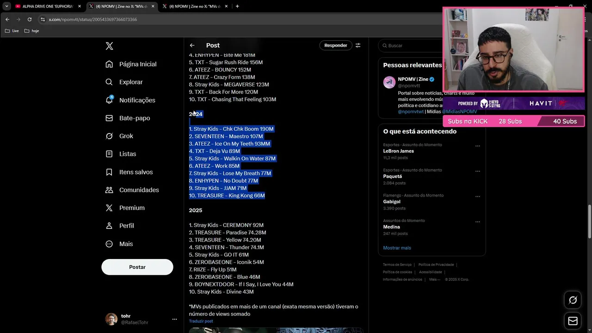This screenshot has width=592, height=333.
Task: Open Acessibilidade footer link
Action: (x=430, y=272)
